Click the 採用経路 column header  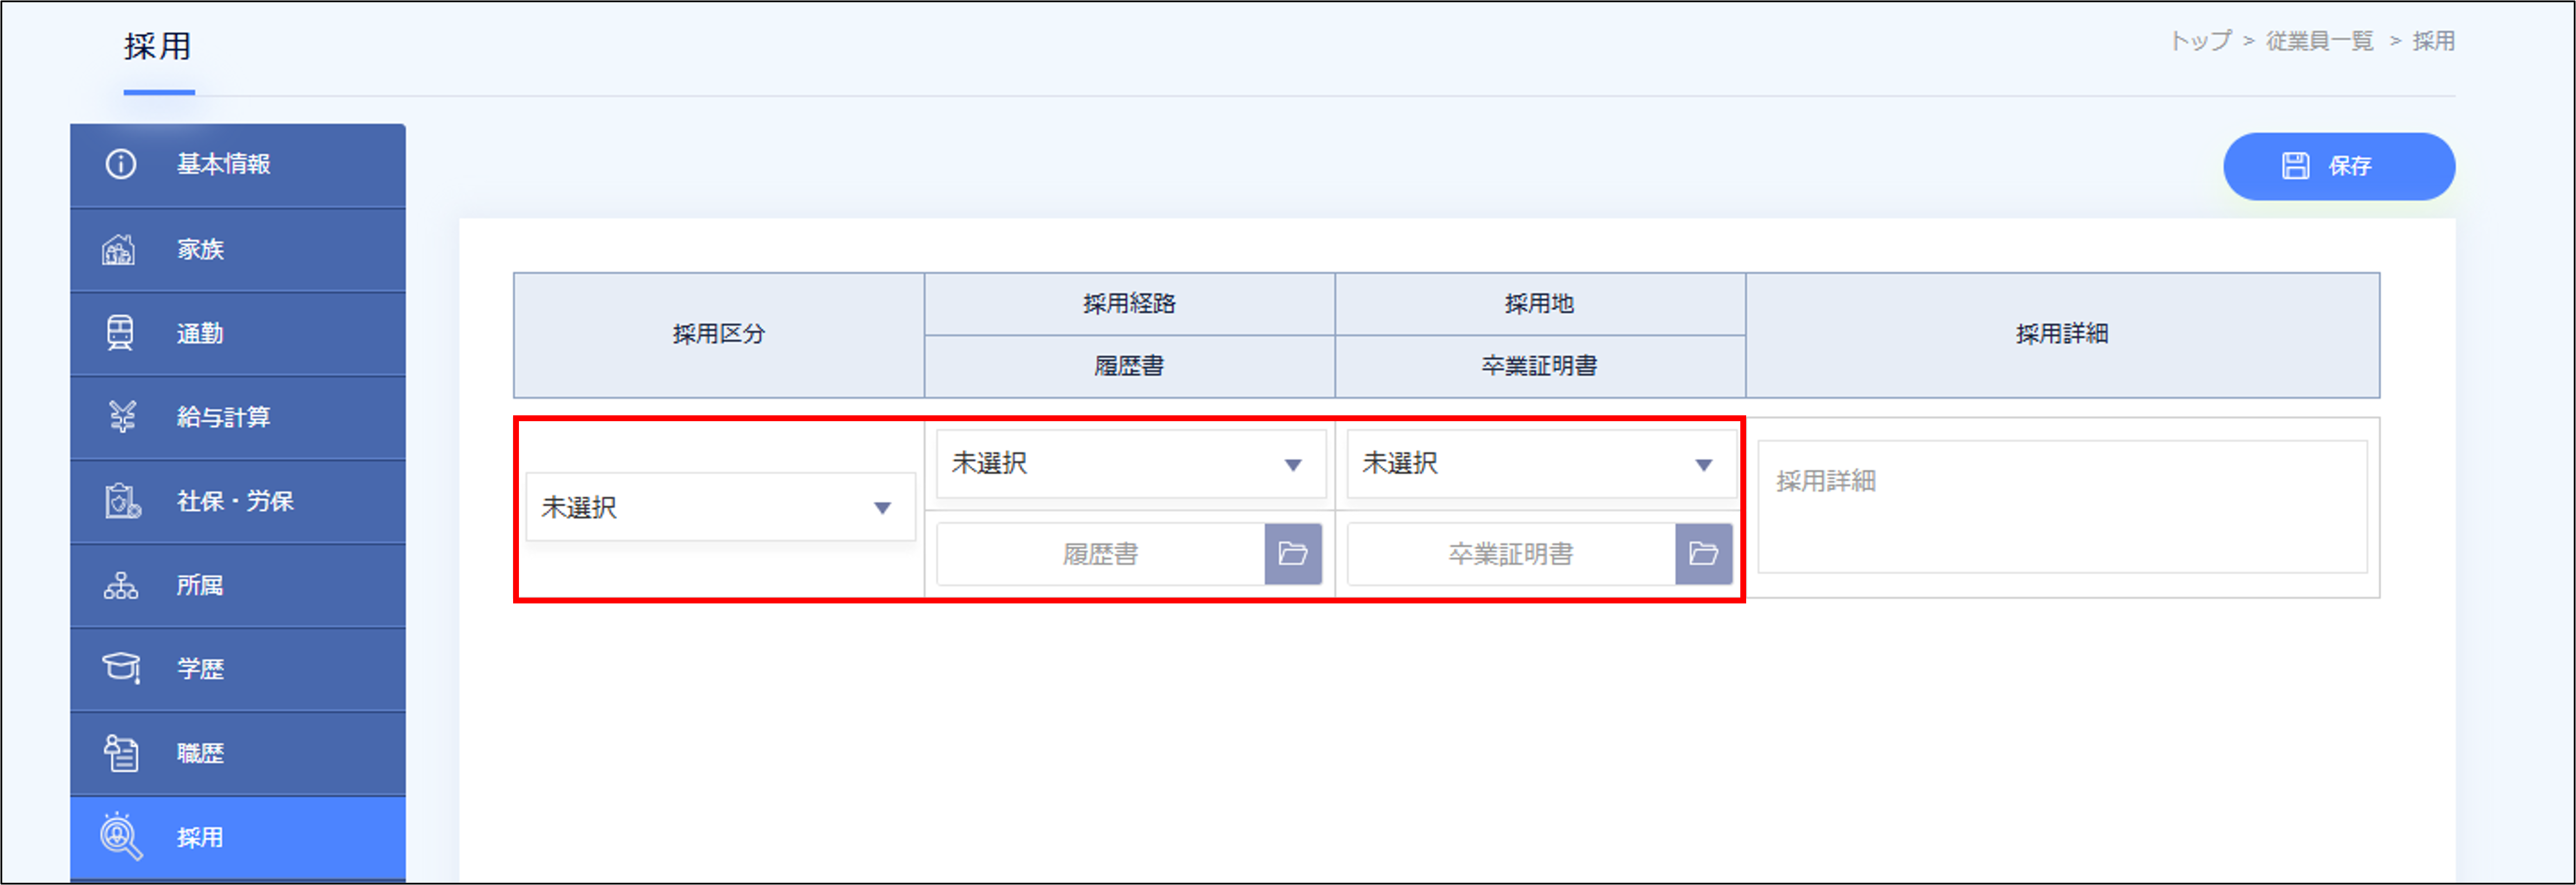click(1130, 304)
